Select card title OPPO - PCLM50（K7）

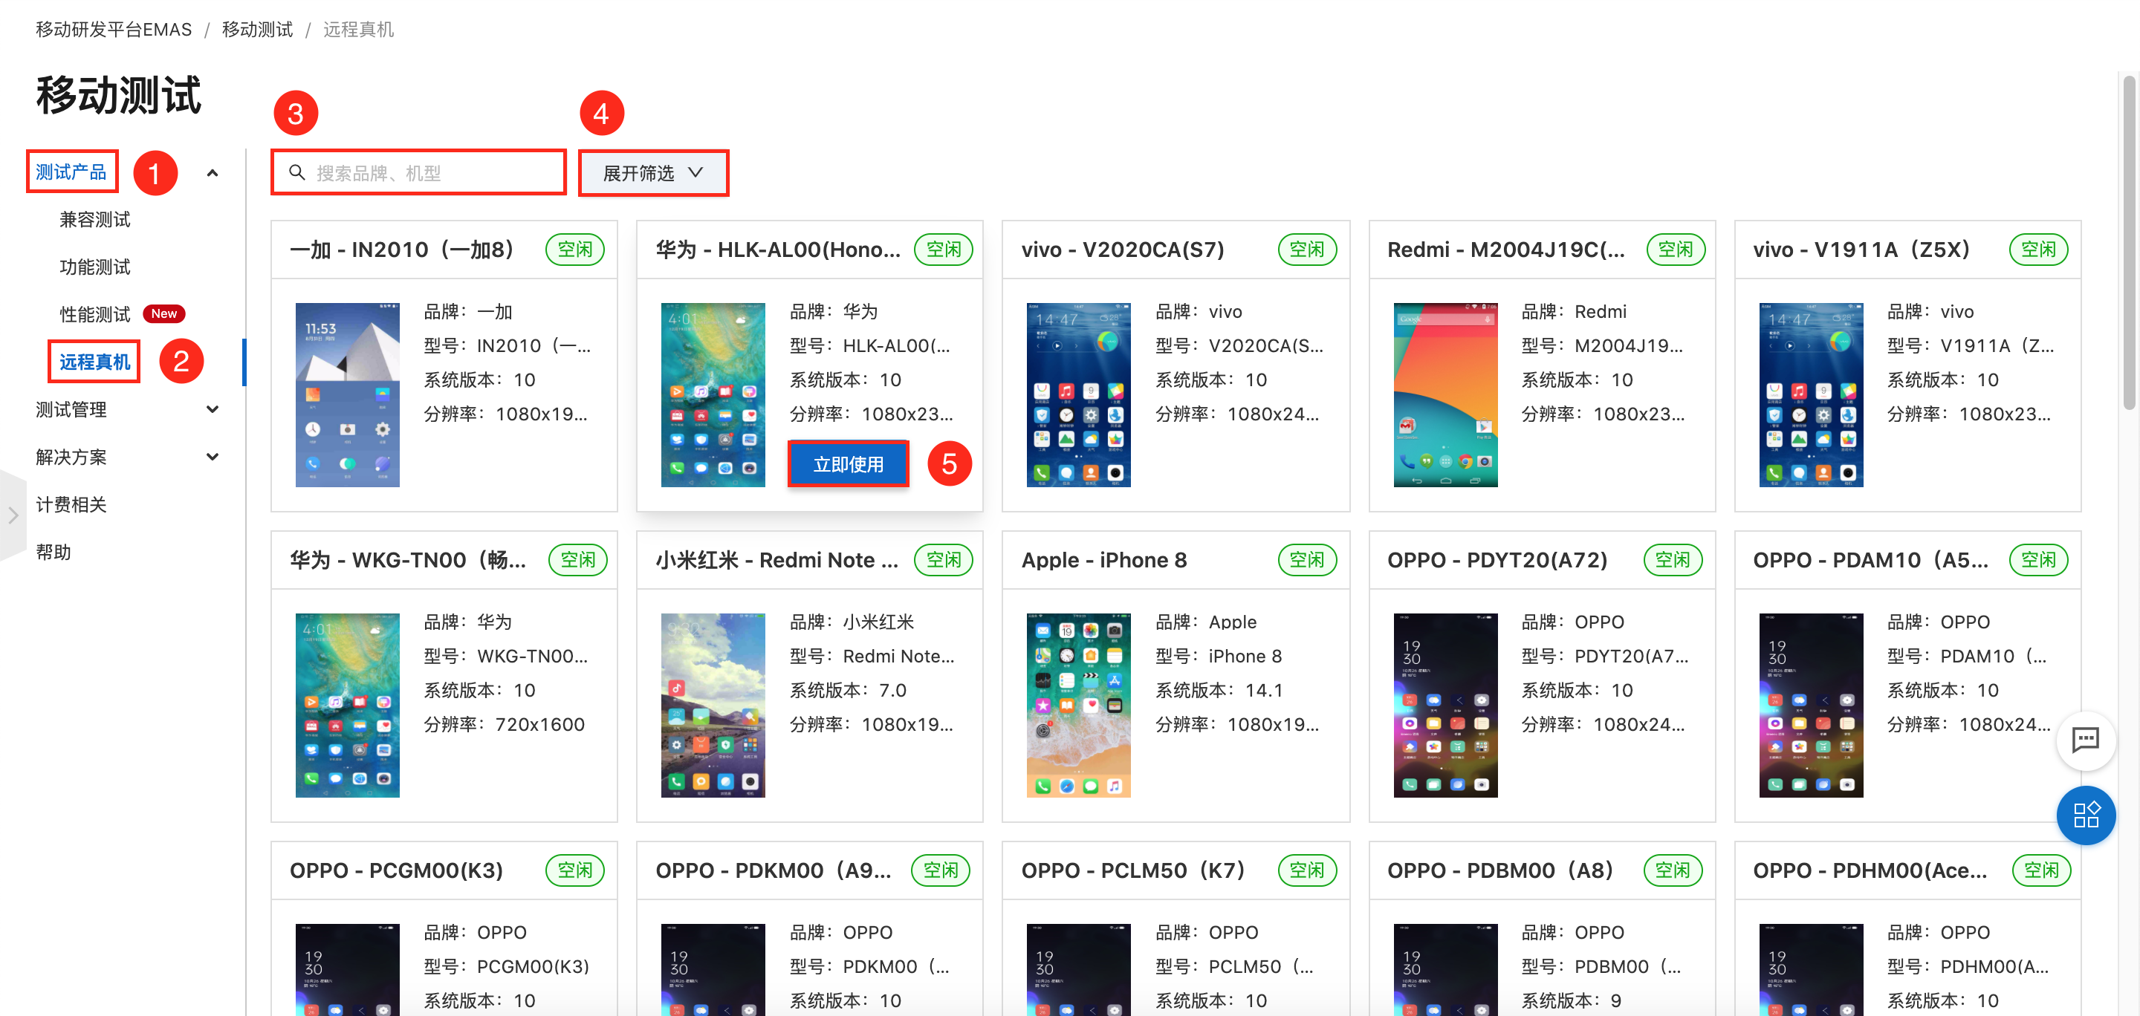(1134, 870)
